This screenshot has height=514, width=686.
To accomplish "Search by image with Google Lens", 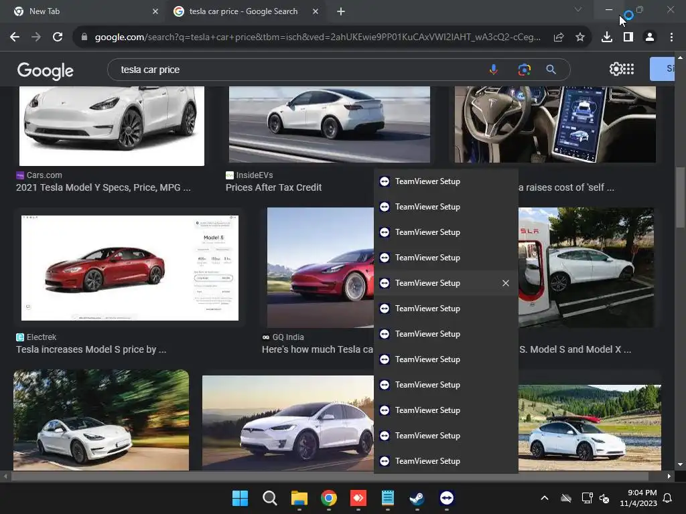I will tap(524, 70).
